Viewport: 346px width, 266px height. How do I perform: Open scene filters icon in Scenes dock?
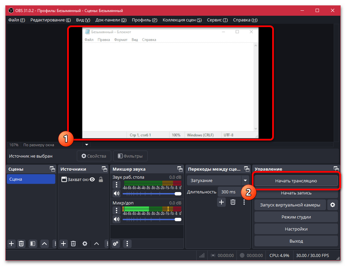coord(33,244)
